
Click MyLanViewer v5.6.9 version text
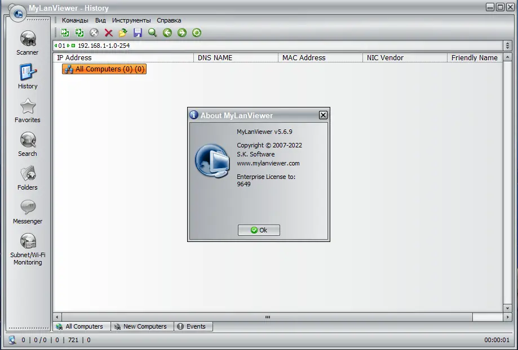click(x=264, y=132)
